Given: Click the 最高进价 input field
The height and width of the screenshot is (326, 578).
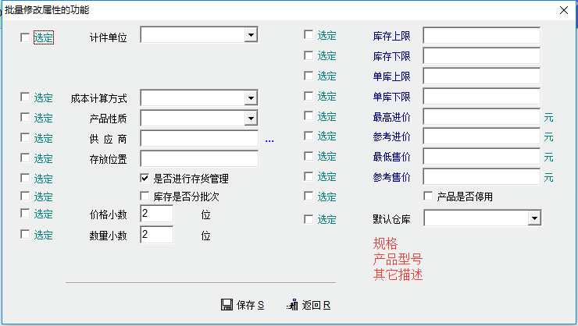Looking at the screenshot, I should tap(481, 117).
